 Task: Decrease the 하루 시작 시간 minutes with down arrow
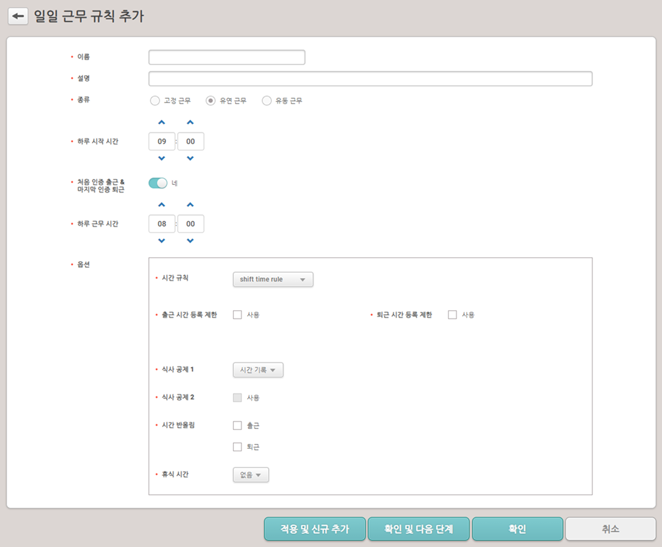[x=190, y=159]
